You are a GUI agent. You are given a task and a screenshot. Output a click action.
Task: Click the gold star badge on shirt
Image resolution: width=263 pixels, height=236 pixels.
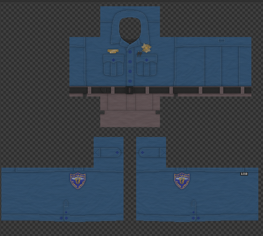(146, 48)
